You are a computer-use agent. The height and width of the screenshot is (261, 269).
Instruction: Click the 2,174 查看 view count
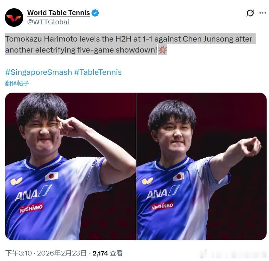click(x=108, y=253)
